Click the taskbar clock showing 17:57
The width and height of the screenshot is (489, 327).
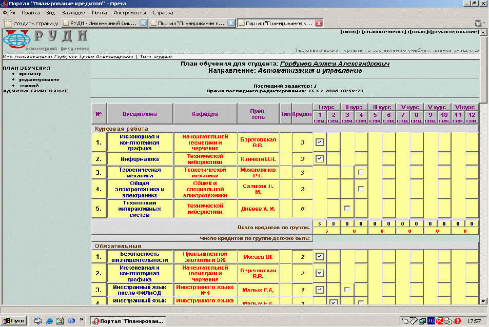click(x=474, y=321)
